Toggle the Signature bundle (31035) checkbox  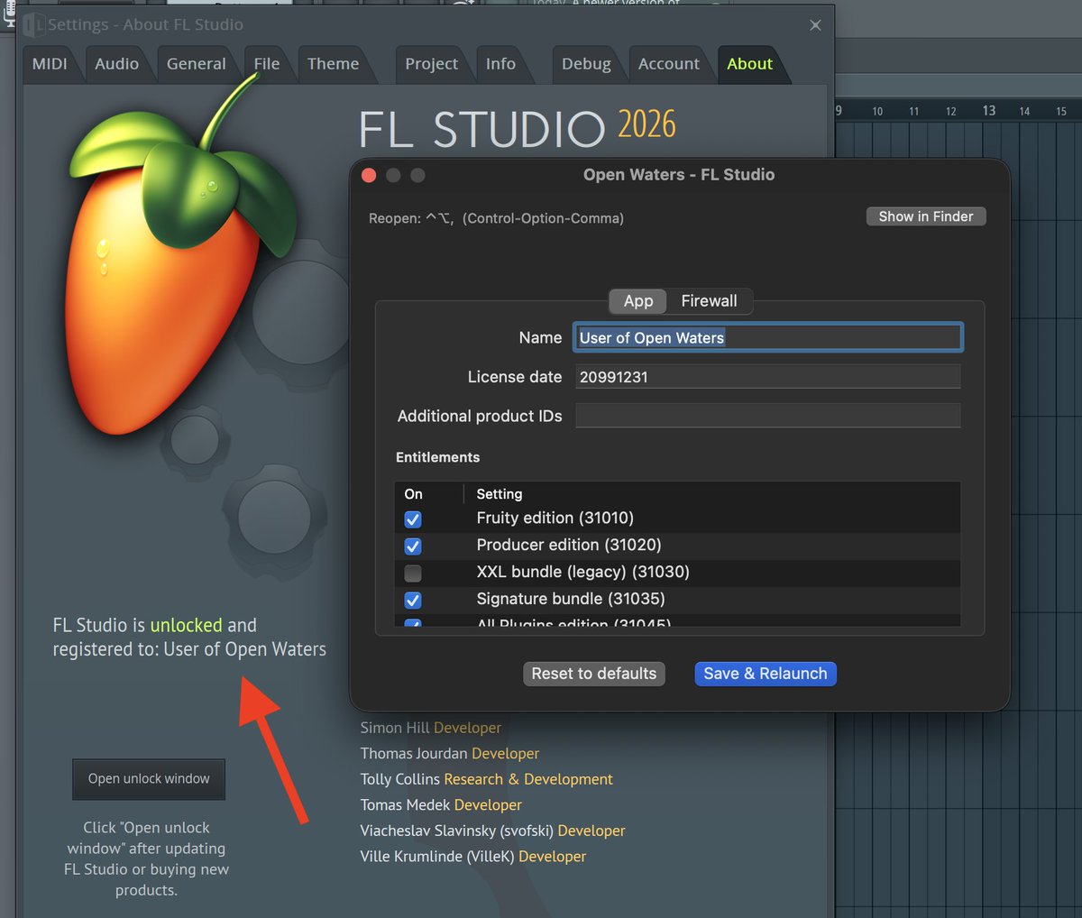(x=413, y=600)
